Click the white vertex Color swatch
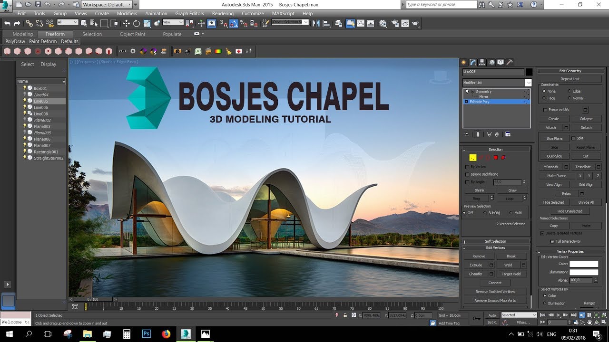609x342 pixels. pyautogui.click(x=584, y=264)
